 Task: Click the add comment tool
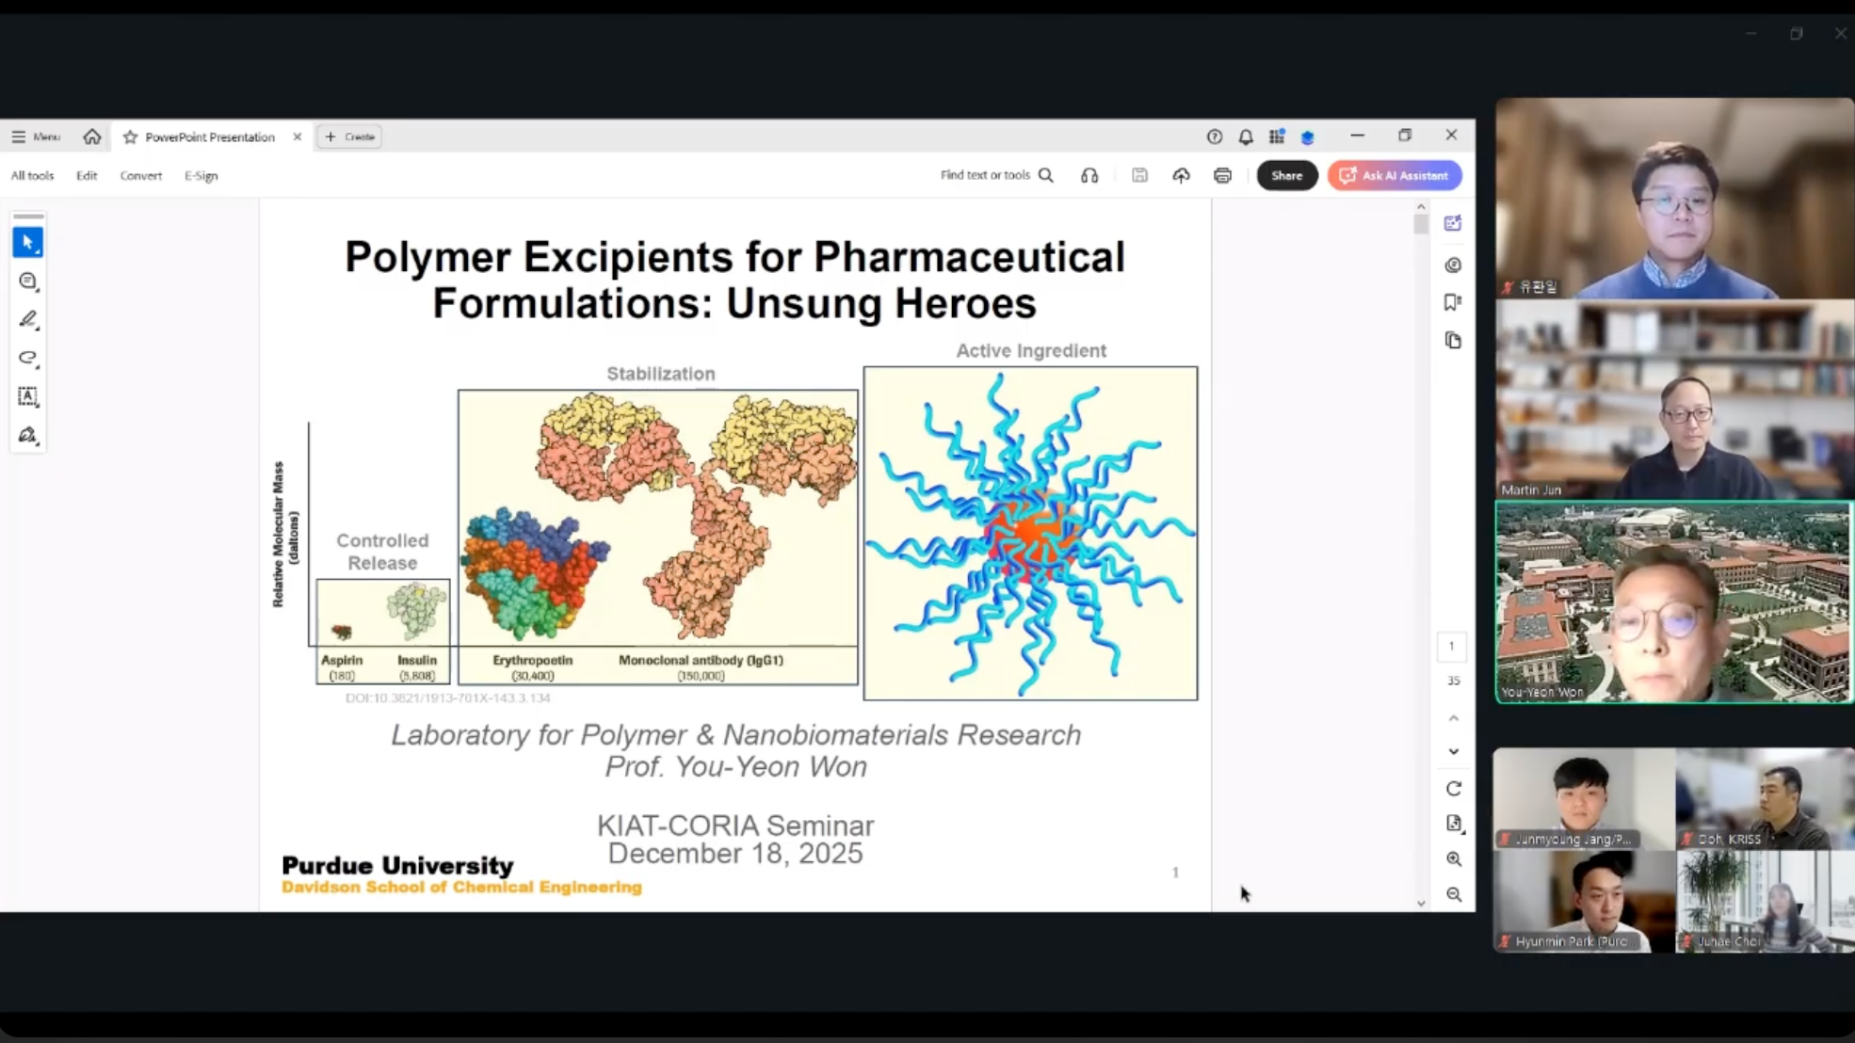pos(27,281)
